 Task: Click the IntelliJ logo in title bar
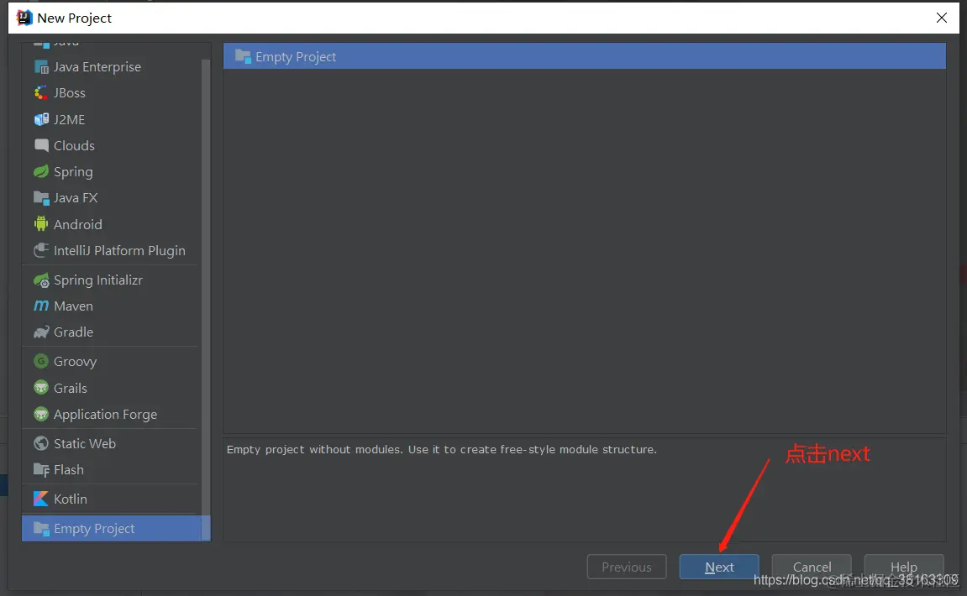[x=24, y=18]
